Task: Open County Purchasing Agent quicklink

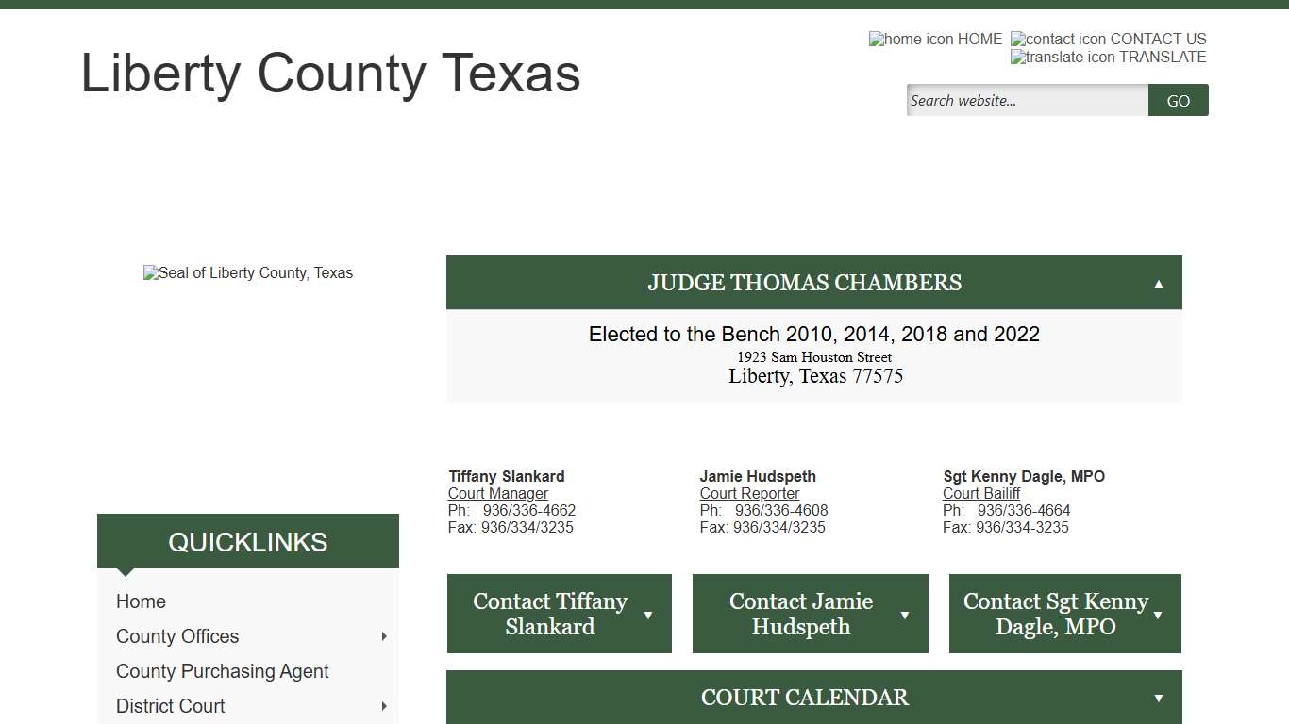Action: coord(222,671)
